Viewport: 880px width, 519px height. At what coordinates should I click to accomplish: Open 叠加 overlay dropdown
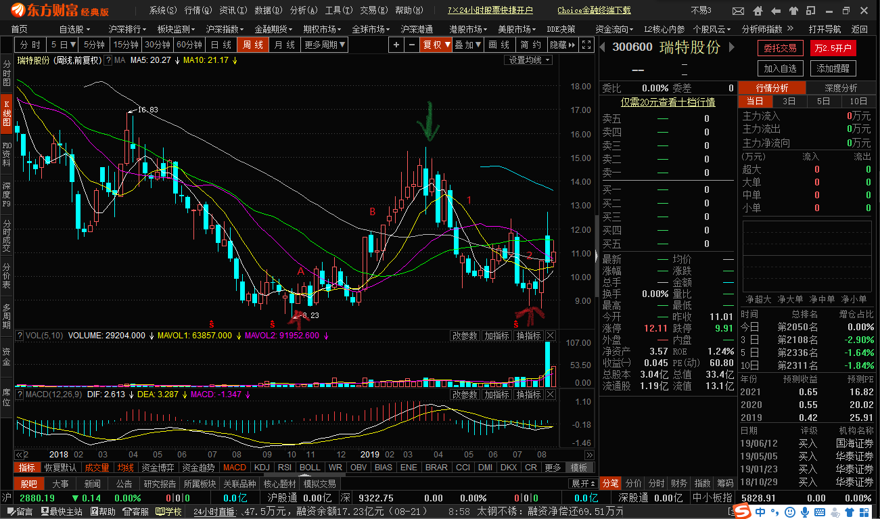[467, 45]
